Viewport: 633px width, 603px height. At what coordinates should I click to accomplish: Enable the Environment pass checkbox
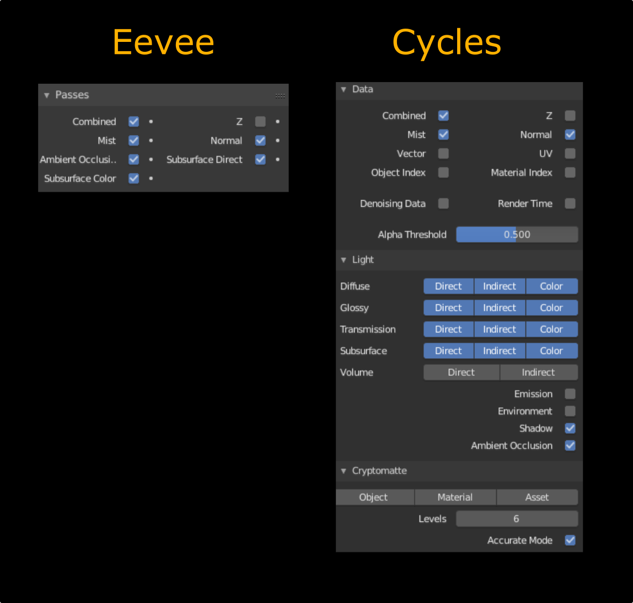[570, 411]
